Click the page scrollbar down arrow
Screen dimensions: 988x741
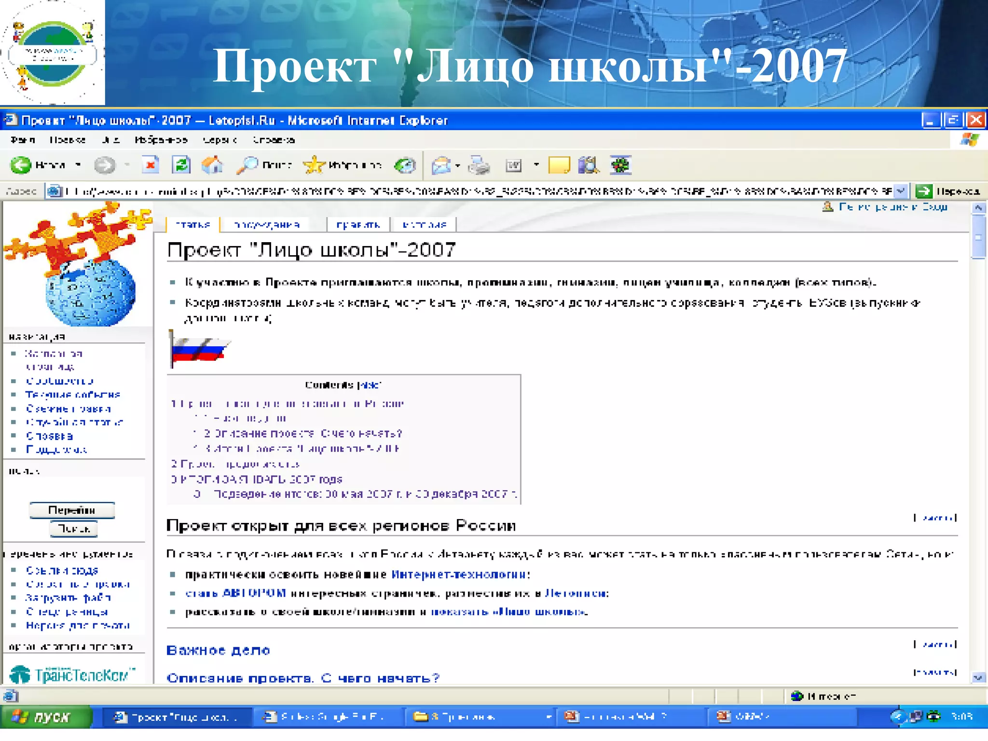(x=978, y=677)
